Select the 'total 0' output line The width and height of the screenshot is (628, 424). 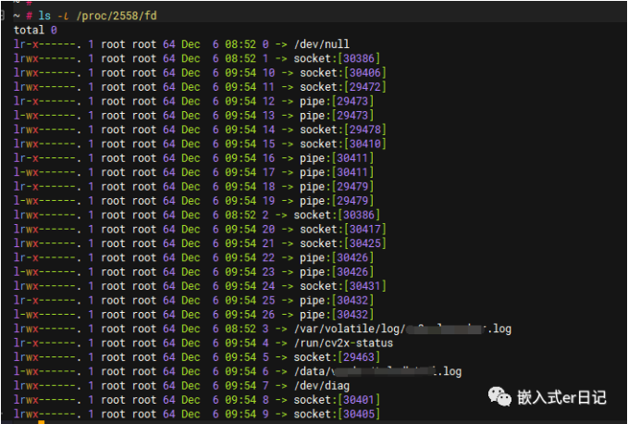pyautogui.click(x=35, y=30)
